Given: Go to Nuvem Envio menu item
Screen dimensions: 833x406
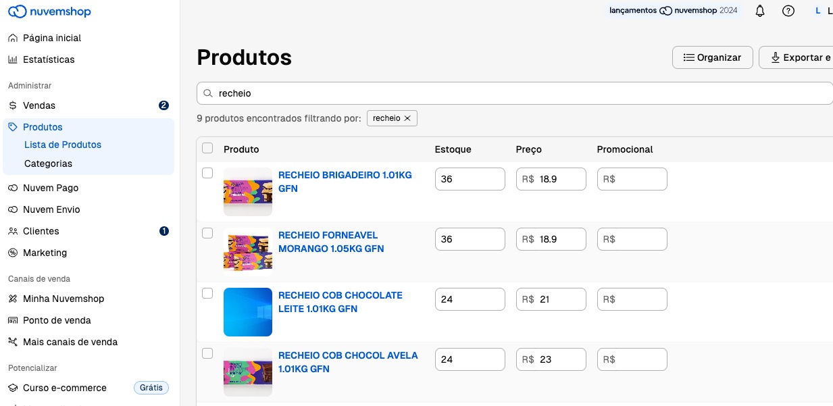Looking at the screenshot, I should click(x=51, y=209).
